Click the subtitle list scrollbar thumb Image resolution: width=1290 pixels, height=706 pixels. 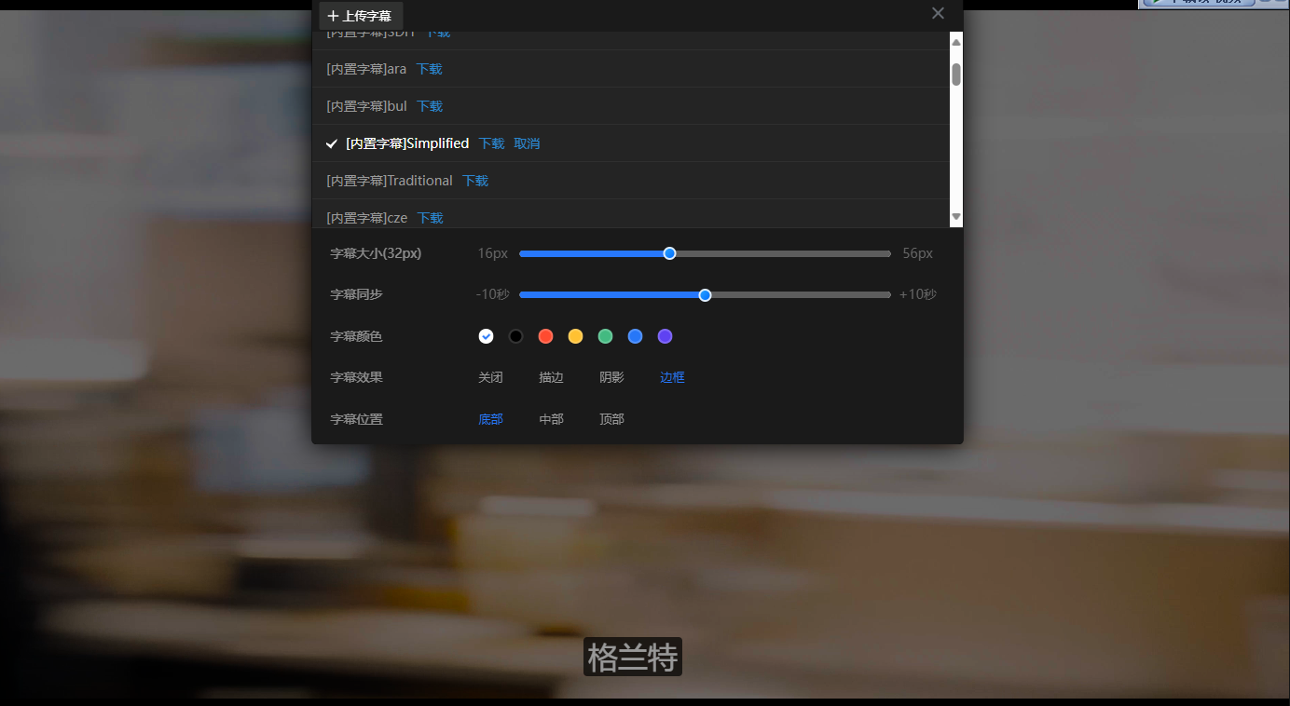pos(955,75)
